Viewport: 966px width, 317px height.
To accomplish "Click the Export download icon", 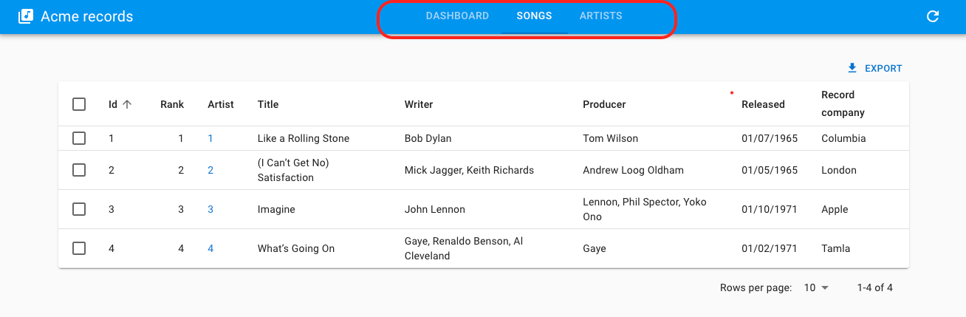I will (x=852, y=68).
